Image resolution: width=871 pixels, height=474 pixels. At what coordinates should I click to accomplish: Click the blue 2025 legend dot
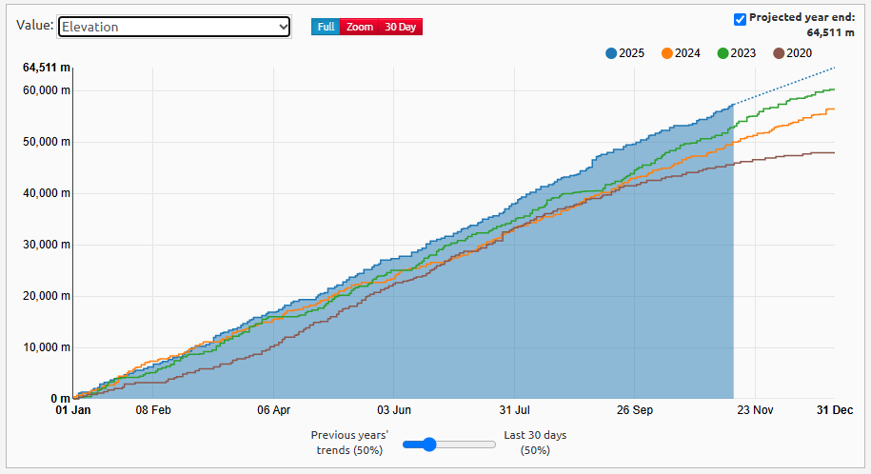pos(611,53)
